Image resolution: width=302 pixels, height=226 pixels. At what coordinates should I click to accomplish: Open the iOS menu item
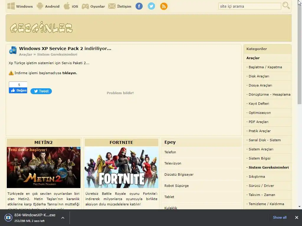75,6
